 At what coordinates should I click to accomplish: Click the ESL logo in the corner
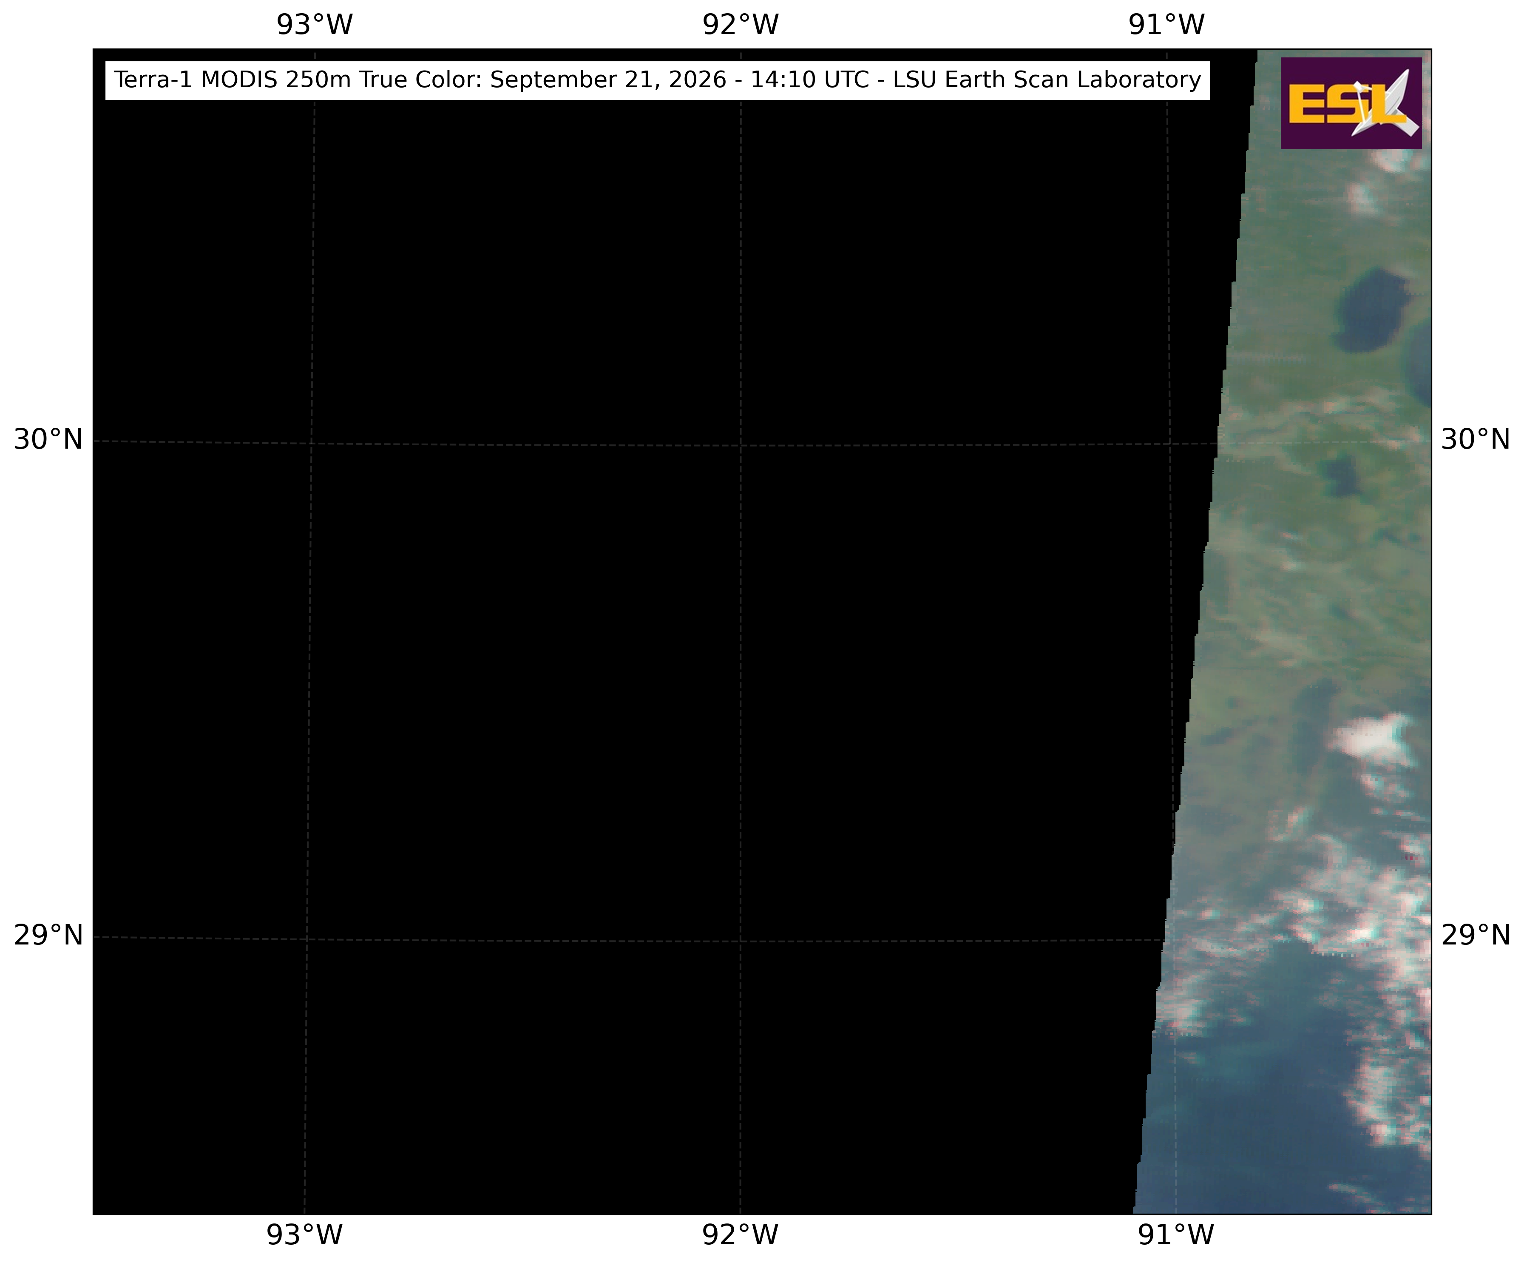pos(1351,103)
